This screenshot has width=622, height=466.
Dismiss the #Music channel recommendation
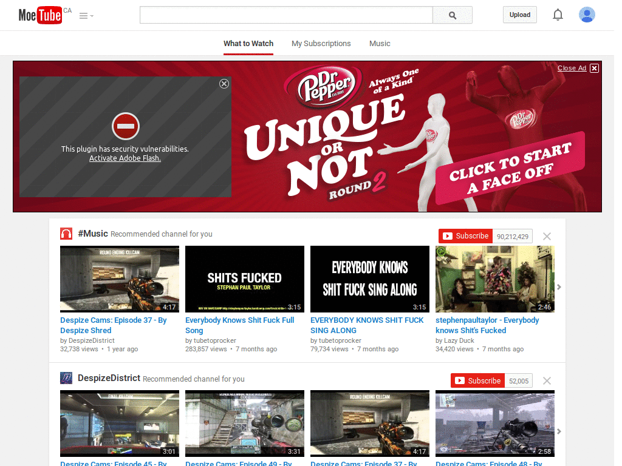[x=547, y=236]
